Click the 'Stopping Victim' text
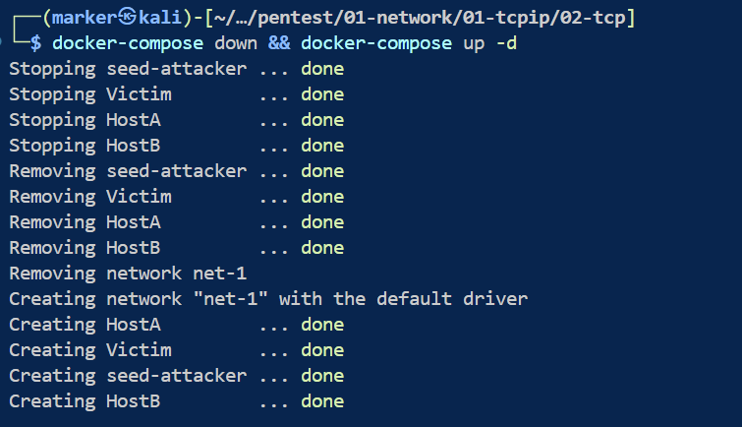The width and height of the screenshot is (742, 427). tap(90, 94)
